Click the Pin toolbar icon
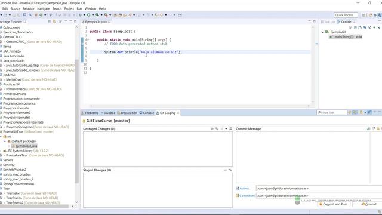382x215 pixels. click(180, 15)
